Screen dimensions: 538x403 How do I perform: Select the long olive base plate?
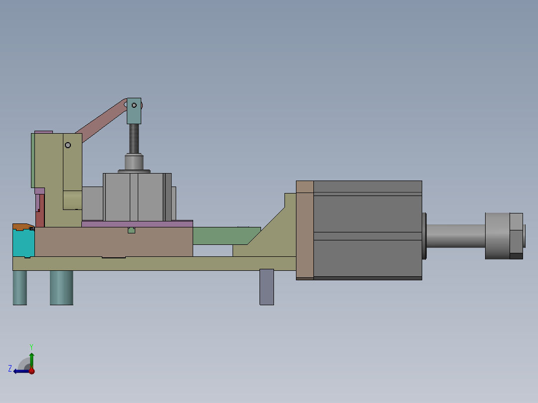[x=154, y=263]
